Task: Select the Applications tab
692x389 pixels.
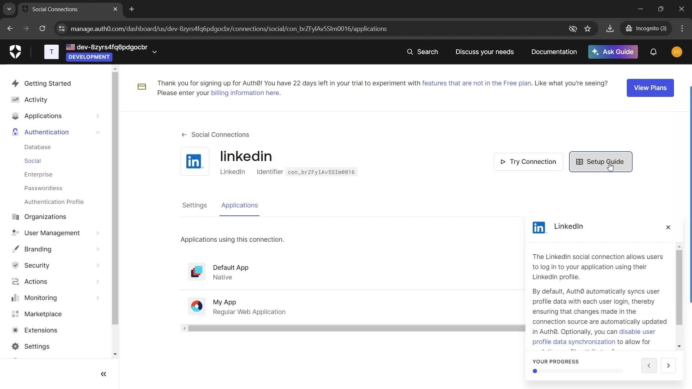Action: point(240,205)
